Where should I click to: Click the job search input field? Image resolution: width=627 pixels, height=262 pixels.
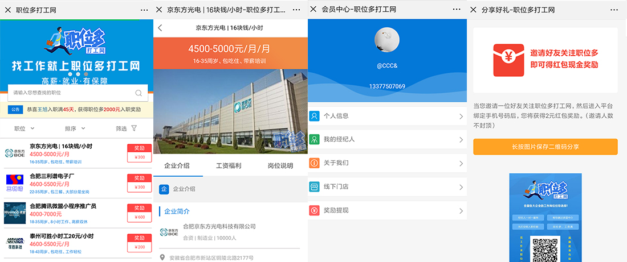pos(71,93)
